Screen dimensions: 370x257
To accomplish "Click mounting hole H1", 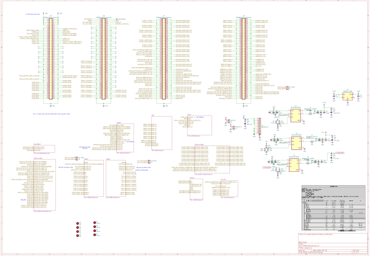I will pyautogui.click(x=95, y=223).
